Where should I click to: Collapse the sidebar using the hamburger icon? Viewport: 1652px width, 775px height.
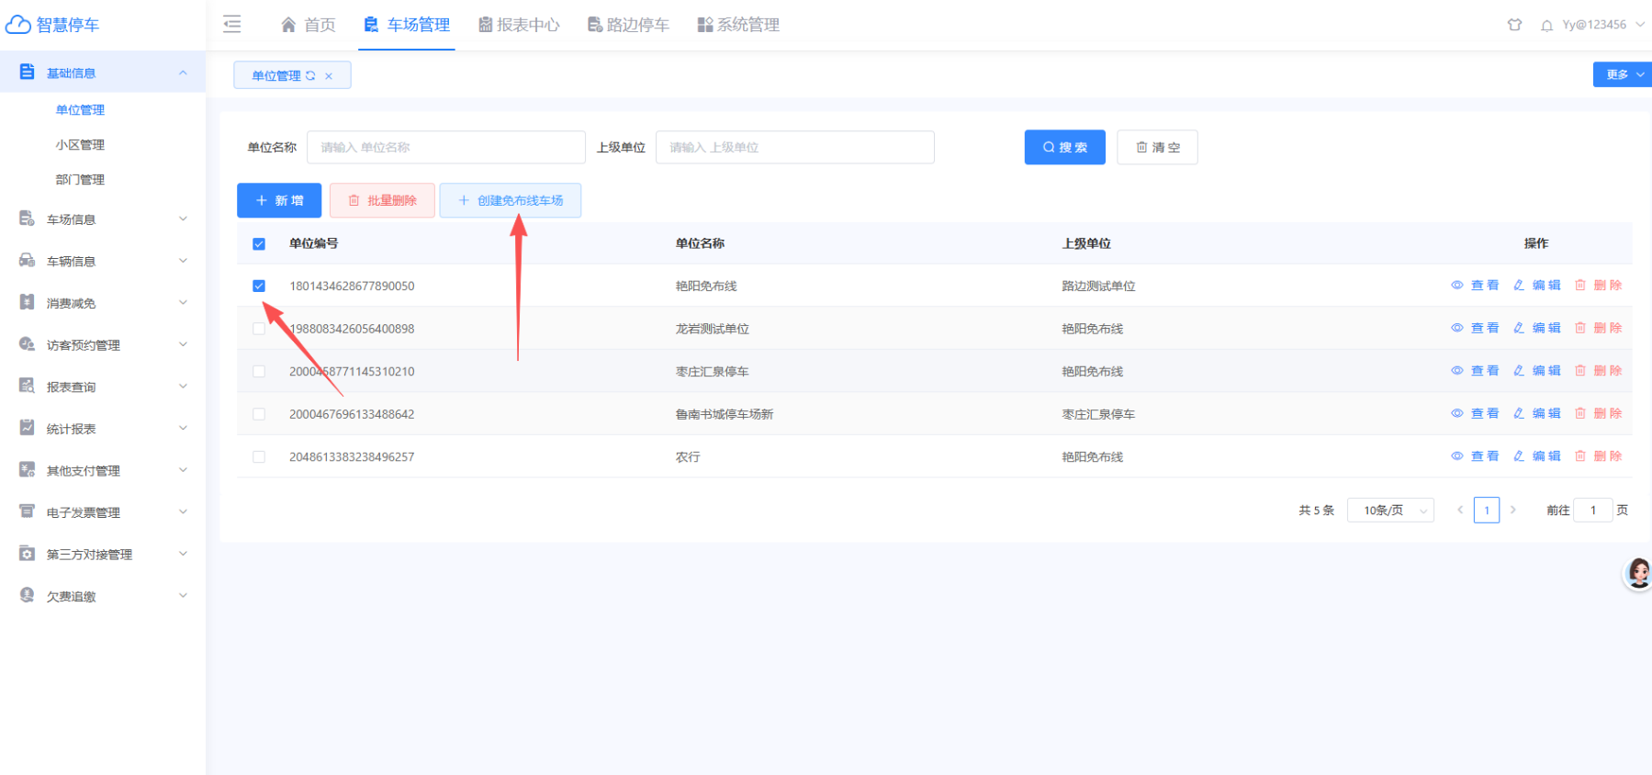(232, 25)
